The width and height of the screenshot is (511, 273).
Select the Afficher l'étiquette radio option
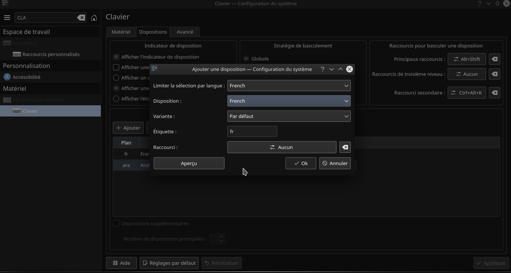click(116, 99)
